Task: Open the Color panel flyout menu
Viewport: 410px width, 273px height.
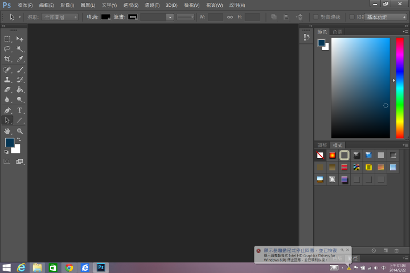Action: pyautogui.click(x=405, y=32)
